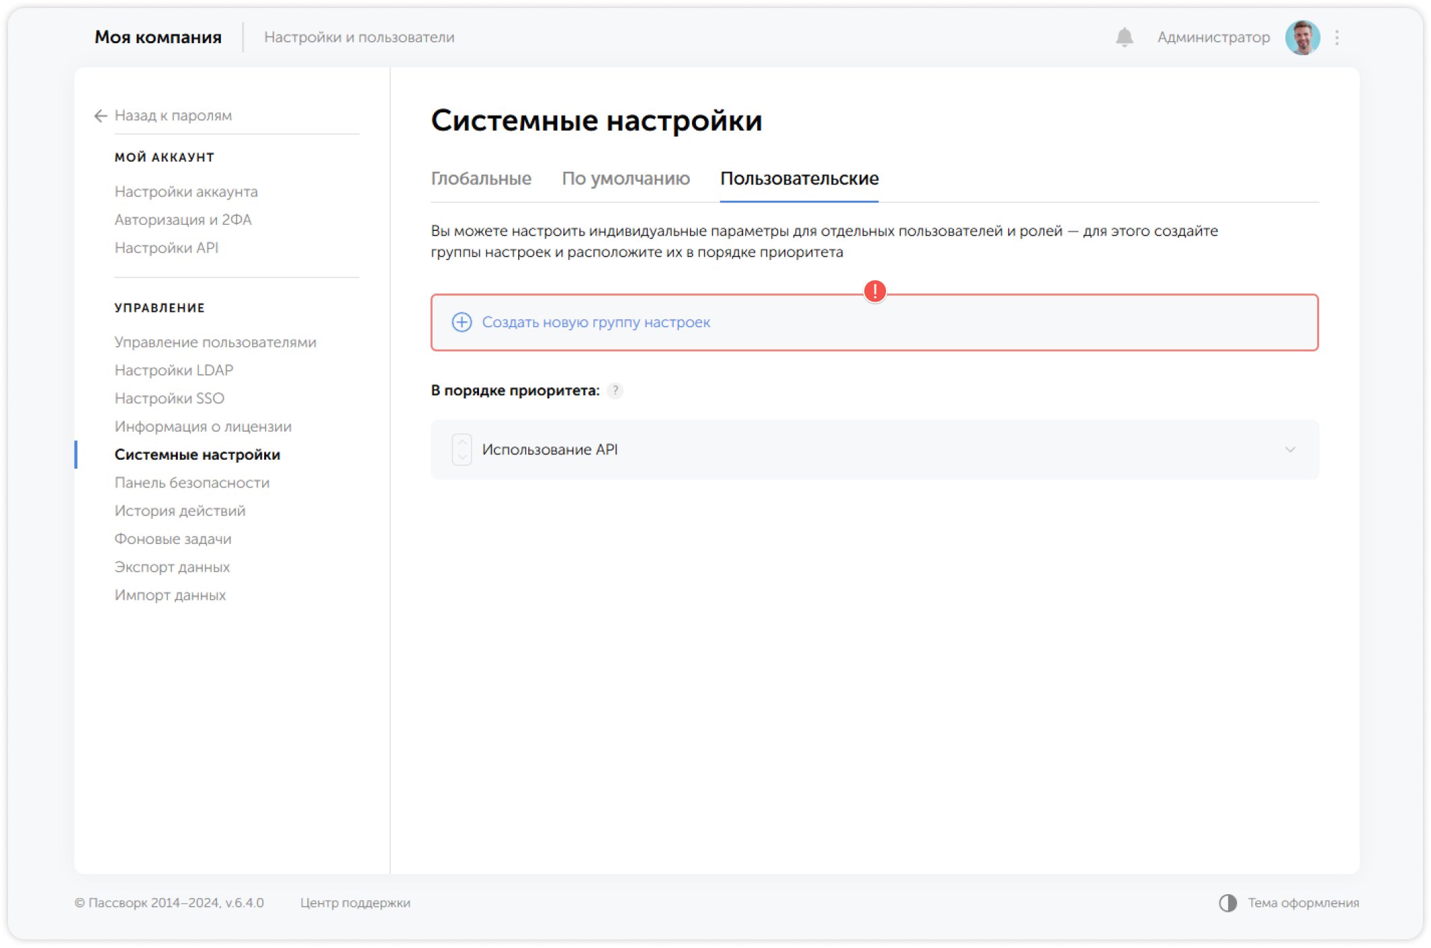Click 'Создать новую группу настроек'
The image size is (1431, 948).
point(596,323)
